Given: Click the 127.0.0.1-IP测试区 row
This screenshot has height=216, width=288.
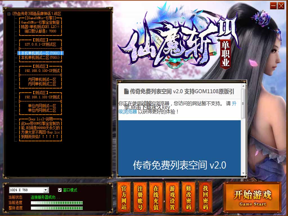Looking at the screenshot, I should coord(40,44).
